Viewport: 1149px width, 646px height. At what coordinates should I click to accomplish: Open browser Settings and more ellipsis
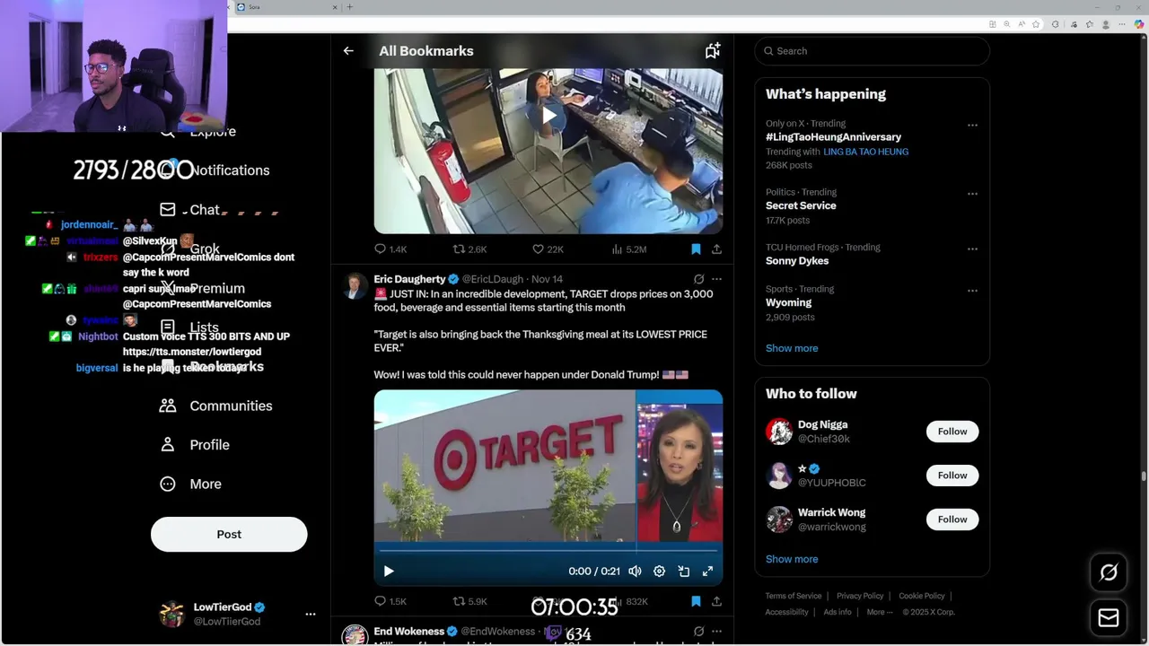(x=1122, y=24)
